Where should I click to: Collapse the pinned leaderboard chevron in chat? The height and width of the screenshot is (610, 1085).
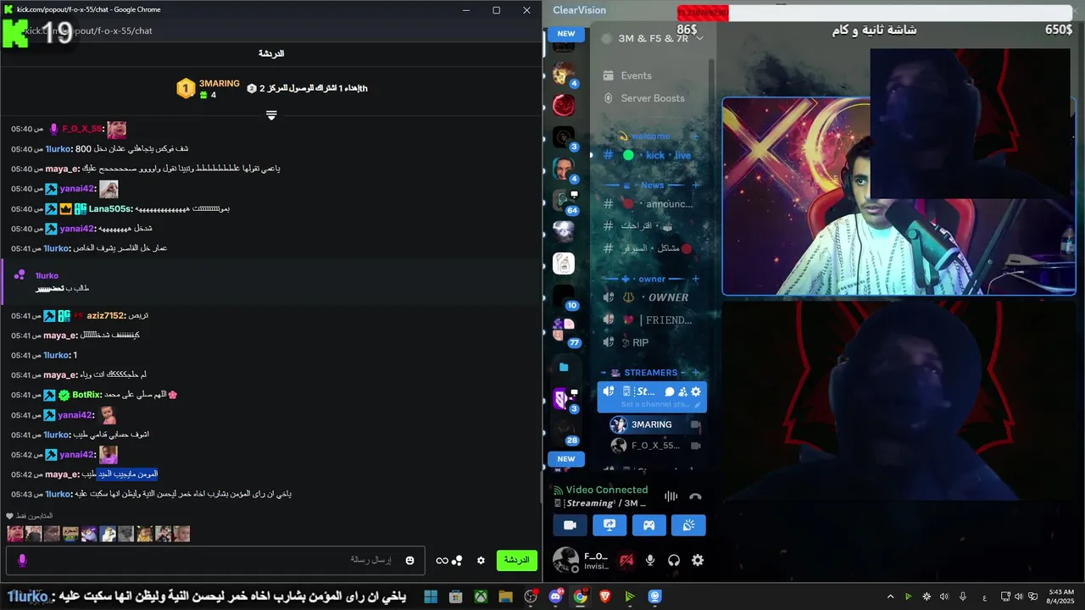(x=271, y=115)
